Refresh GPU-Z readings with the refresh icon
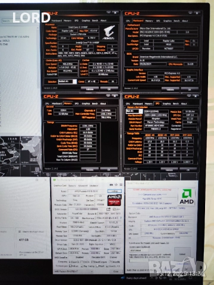The image size is (214, 285). pos(116,185)
